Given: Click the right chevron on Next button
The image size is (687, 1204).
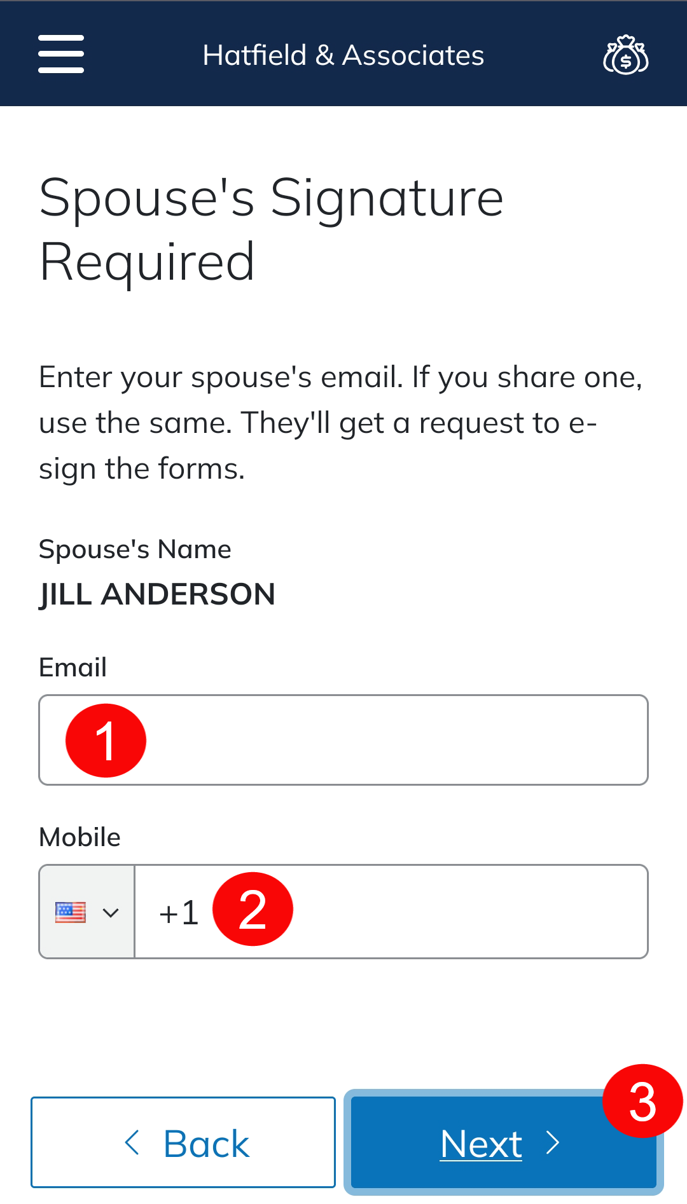Looking at the screenshot, I should click(553, 1142).
